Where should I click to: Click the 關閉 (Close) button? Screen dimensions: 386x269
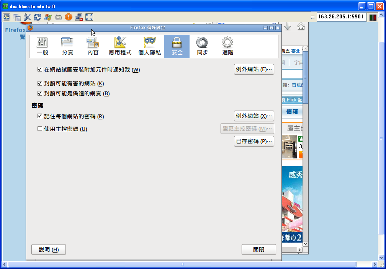tap(258, 249)
